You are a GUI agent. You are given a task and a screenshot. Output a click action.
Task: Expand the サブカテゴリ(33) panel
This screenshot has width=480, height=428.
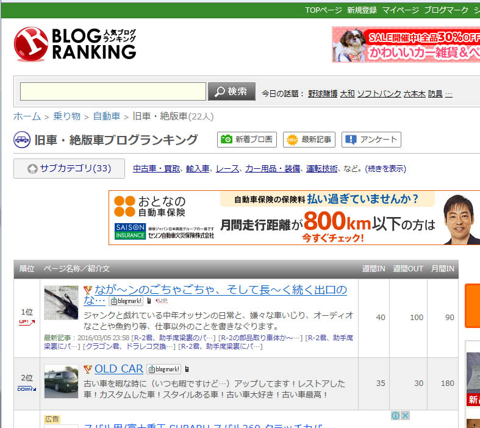pos(69,169)
